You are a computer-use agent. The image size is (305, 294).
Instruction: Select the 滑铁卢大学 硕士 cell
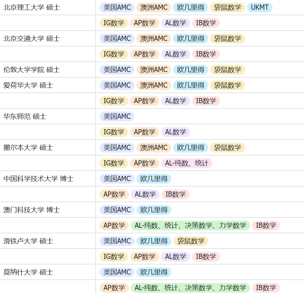[x=28, y=241]
